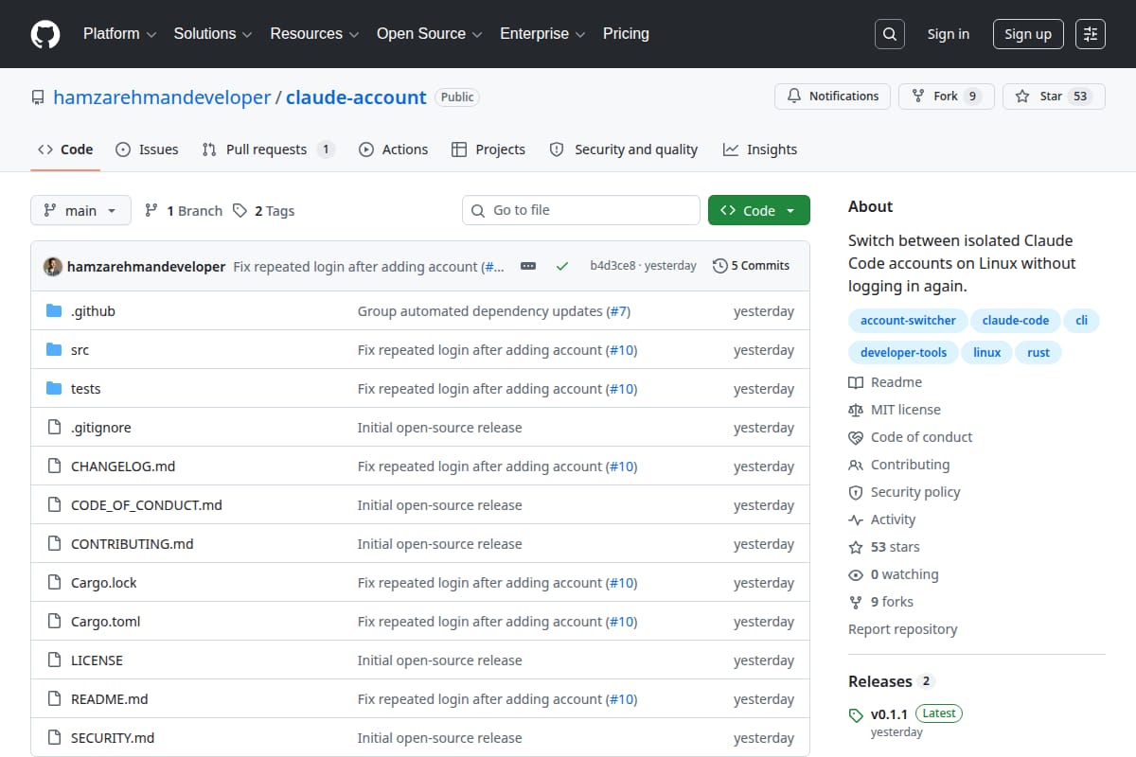This screenshot has height=757, width=1136.
Task: Switch to the Projects tab
Action: pyautogui.click(x=488, y=150)
